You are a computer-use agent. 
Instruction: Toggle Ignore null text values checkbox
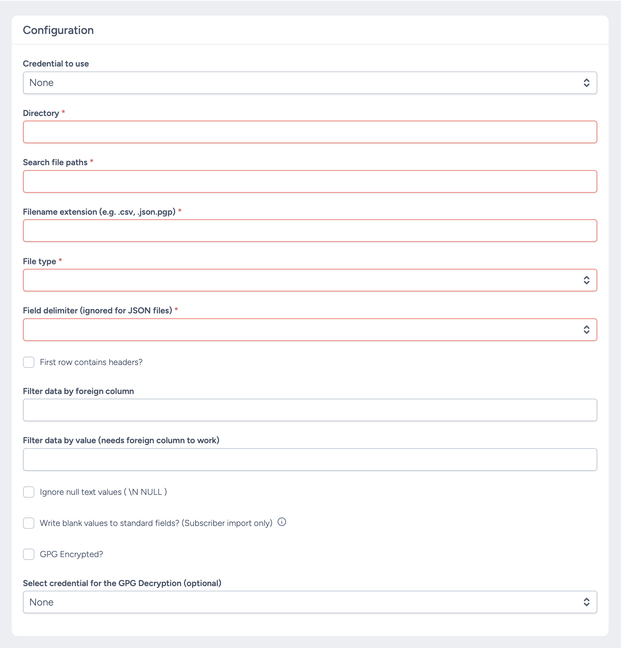pyautogui.click(x=29, y=492)
